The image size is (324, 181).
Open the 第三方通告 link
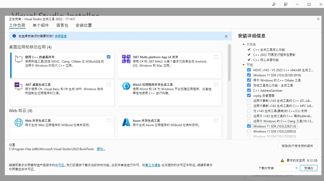(153, 165)
